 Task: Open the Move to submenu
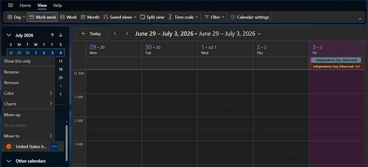click(x=29, y=136)
